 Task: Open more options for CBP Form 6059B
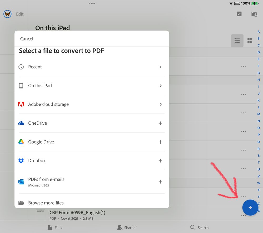click(x=243, y=215)
